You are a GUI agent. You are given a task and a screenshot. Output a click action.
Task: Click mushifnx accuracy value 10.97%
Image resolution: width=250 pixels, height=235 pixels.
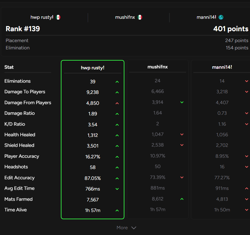[x=157, y=156]
